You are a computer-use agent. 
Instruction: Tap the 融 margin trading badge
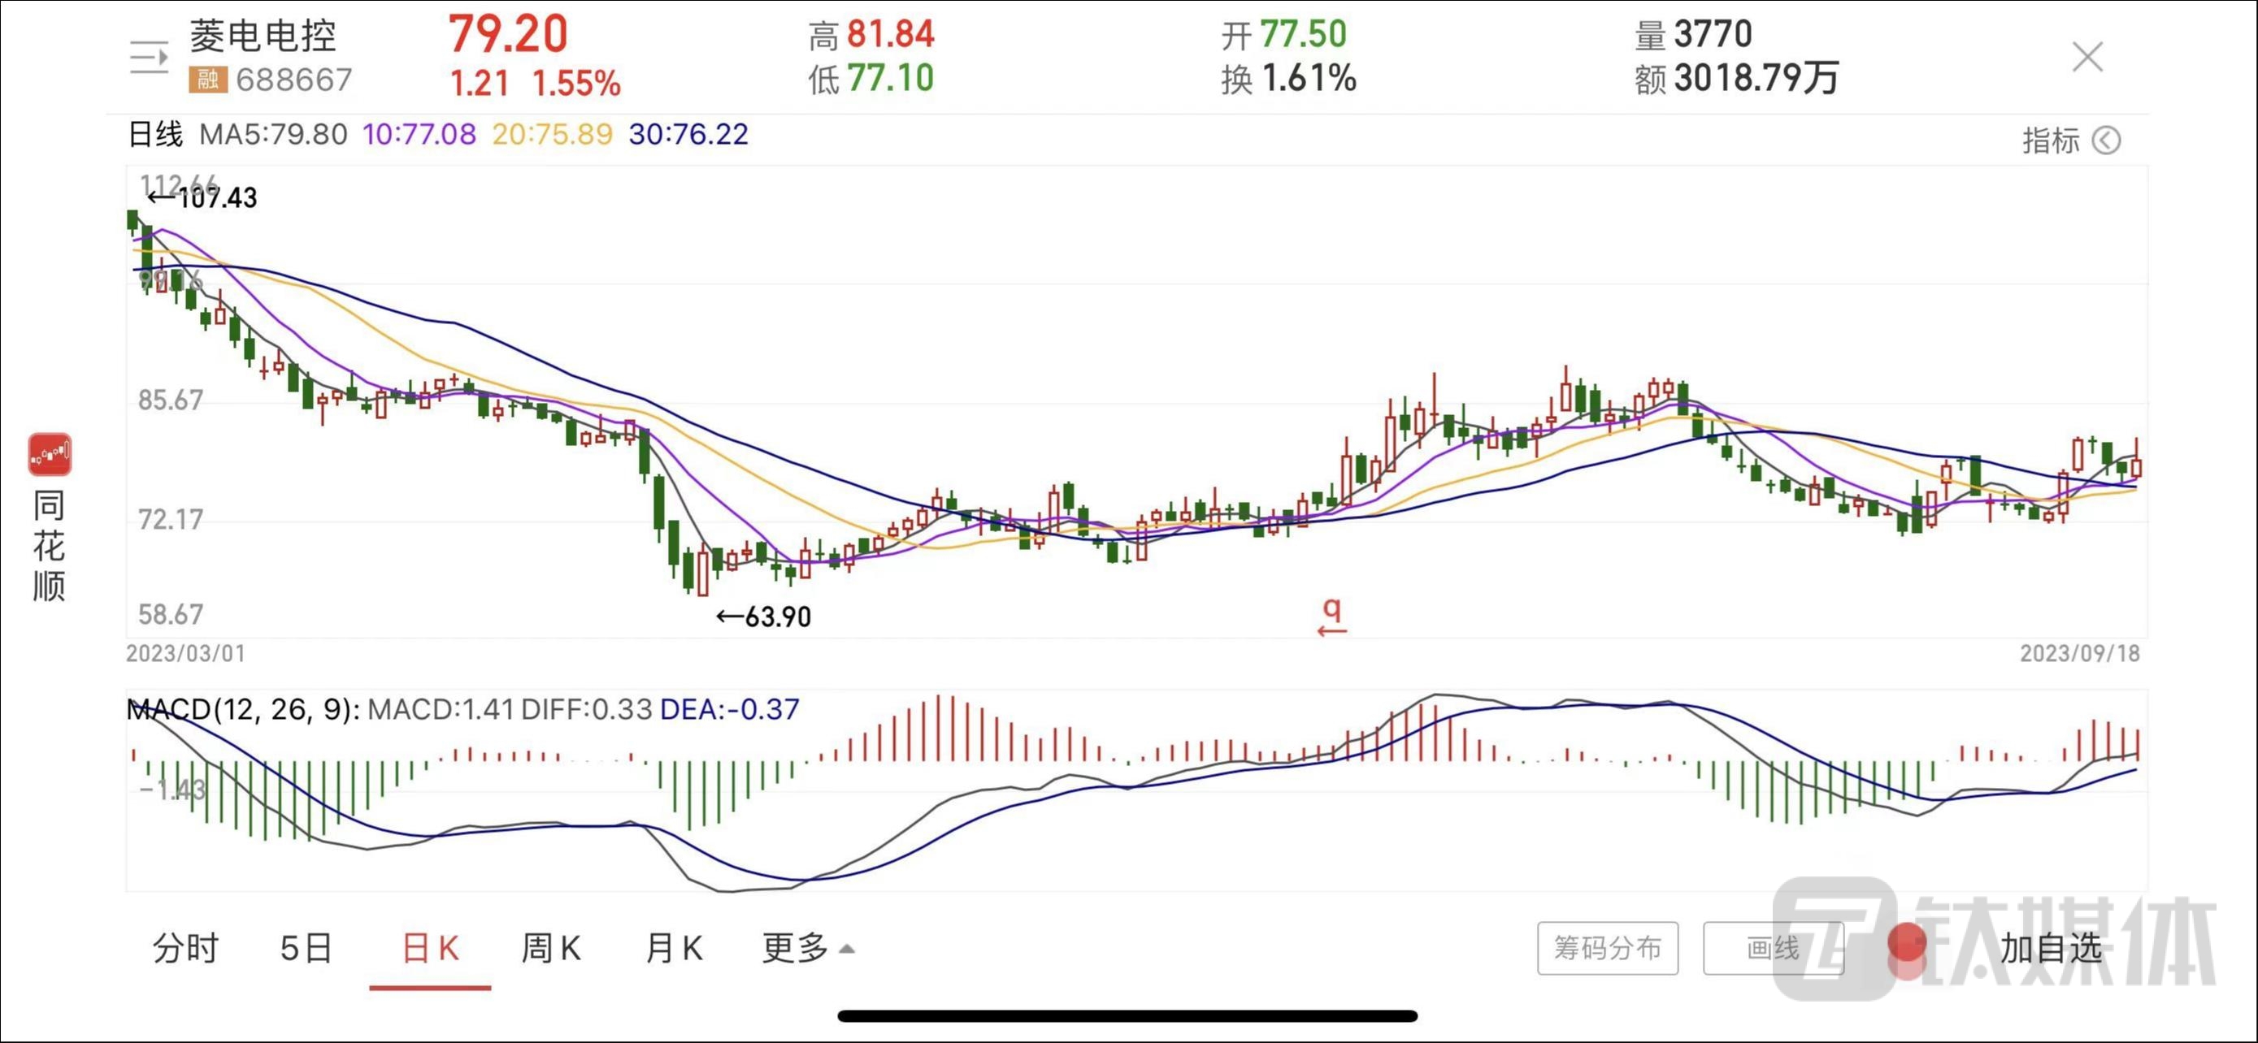pyautogui.click(x=208, y=80)
